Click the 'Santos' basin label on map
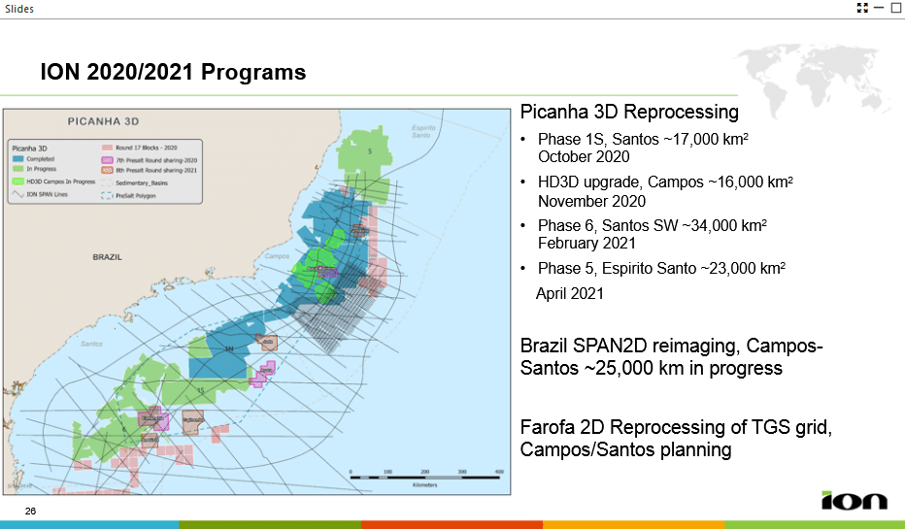Viewport: 905px width, 529px height. click(91, 344)
